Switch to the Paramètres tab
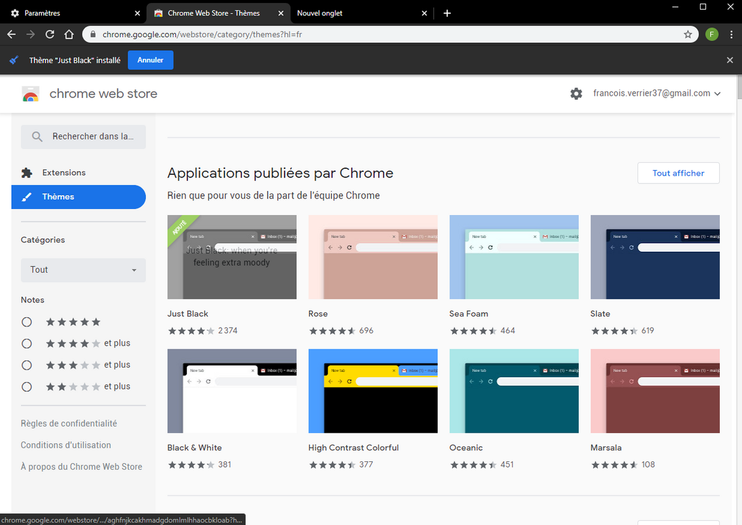Viewport: 742px width, 525px height. pyautogui.click(x=73, y=13)
